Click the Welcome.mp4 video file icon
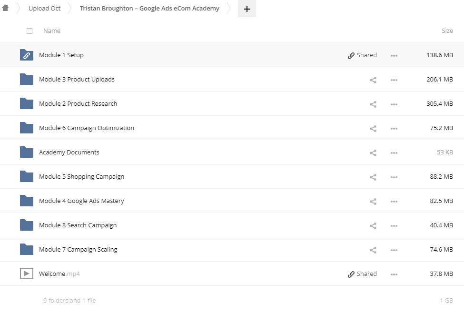 coord(27,274)
